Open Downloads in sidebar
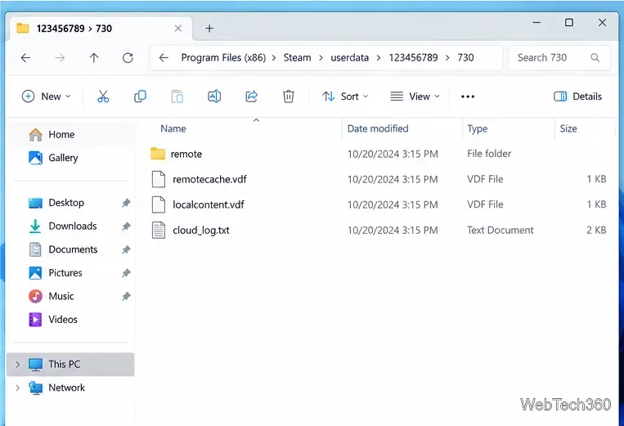The height and width of the screenshot is (426, 624). click(73, 226)
